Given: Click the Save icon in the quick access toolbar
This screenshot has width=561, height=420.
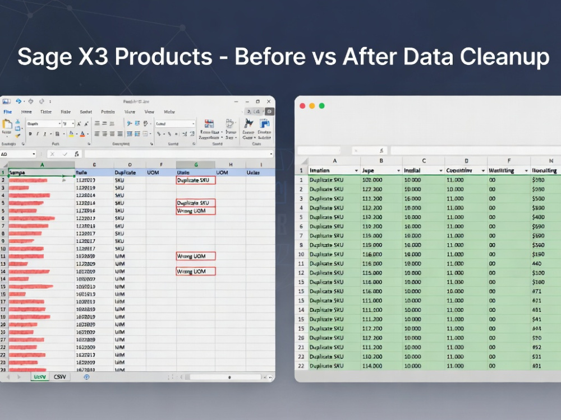Looking at the screenshot, I should point(6,101).
